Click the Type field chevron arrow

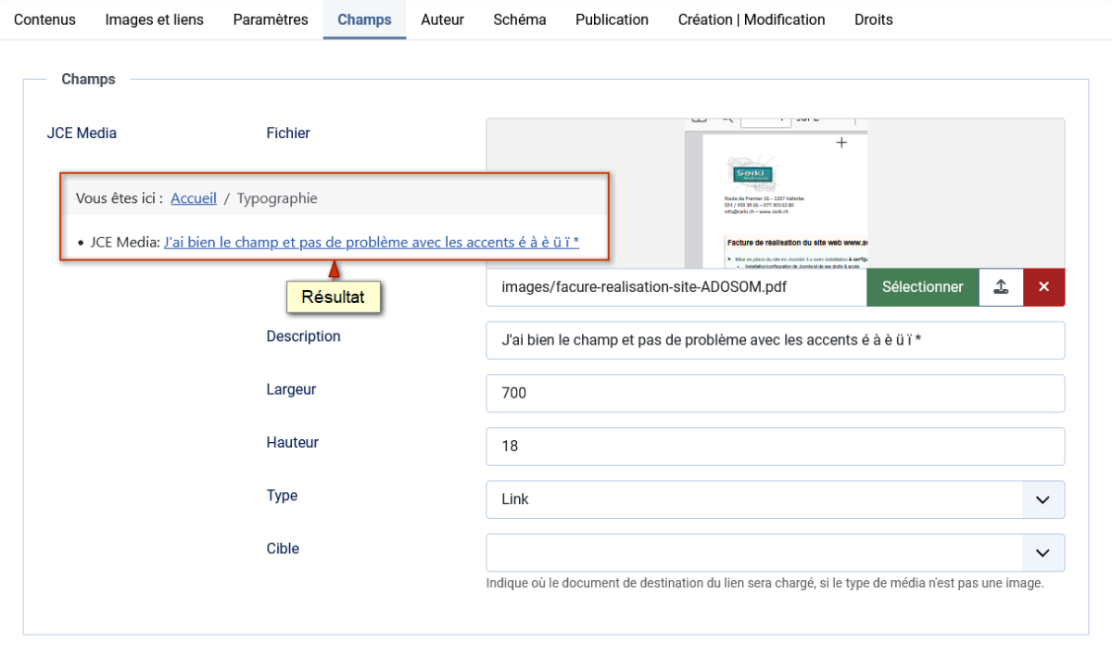(1043, 499)
